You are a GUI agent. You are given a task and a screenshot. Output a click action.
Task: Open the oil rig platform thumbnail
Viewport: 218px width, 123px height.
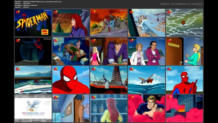tap(109, 80)
